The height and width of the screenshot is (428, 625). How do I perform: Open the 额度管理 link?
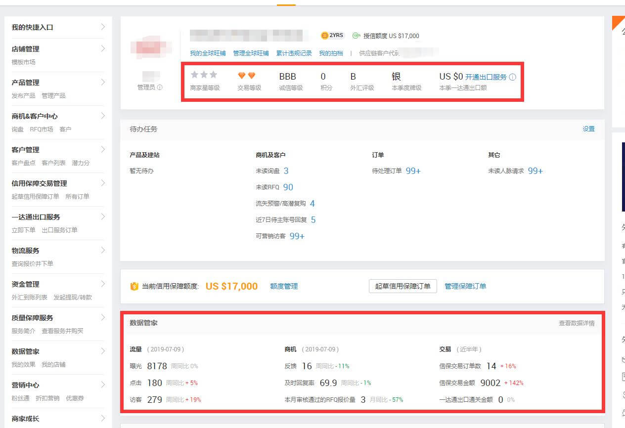(x=284, y=286)
